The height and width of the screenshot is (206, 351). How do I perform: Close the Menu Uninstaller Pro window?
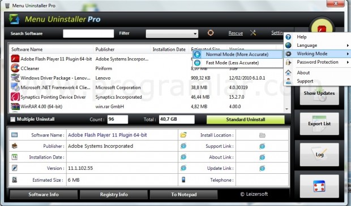tap(335, 3)
